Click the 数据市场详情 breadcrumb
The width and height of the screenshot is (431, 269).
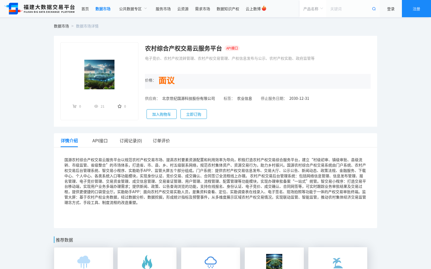(87, 26)
